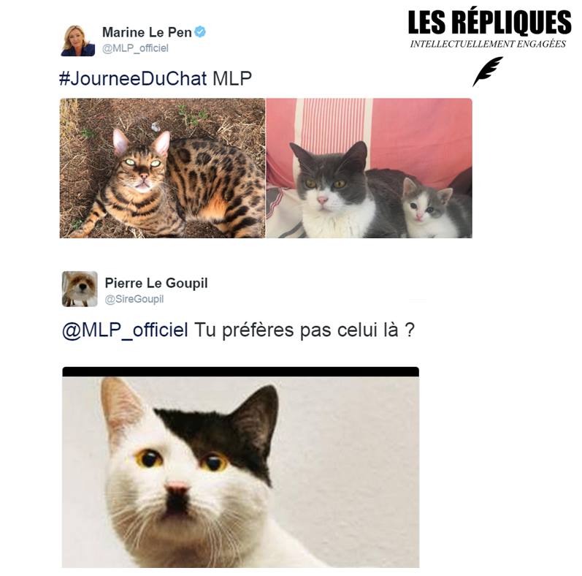Image resolution: width=582 pixels, height=576 pixels.
Task: Open the @SireGoupil handle
Action: (x=134, y=299)
